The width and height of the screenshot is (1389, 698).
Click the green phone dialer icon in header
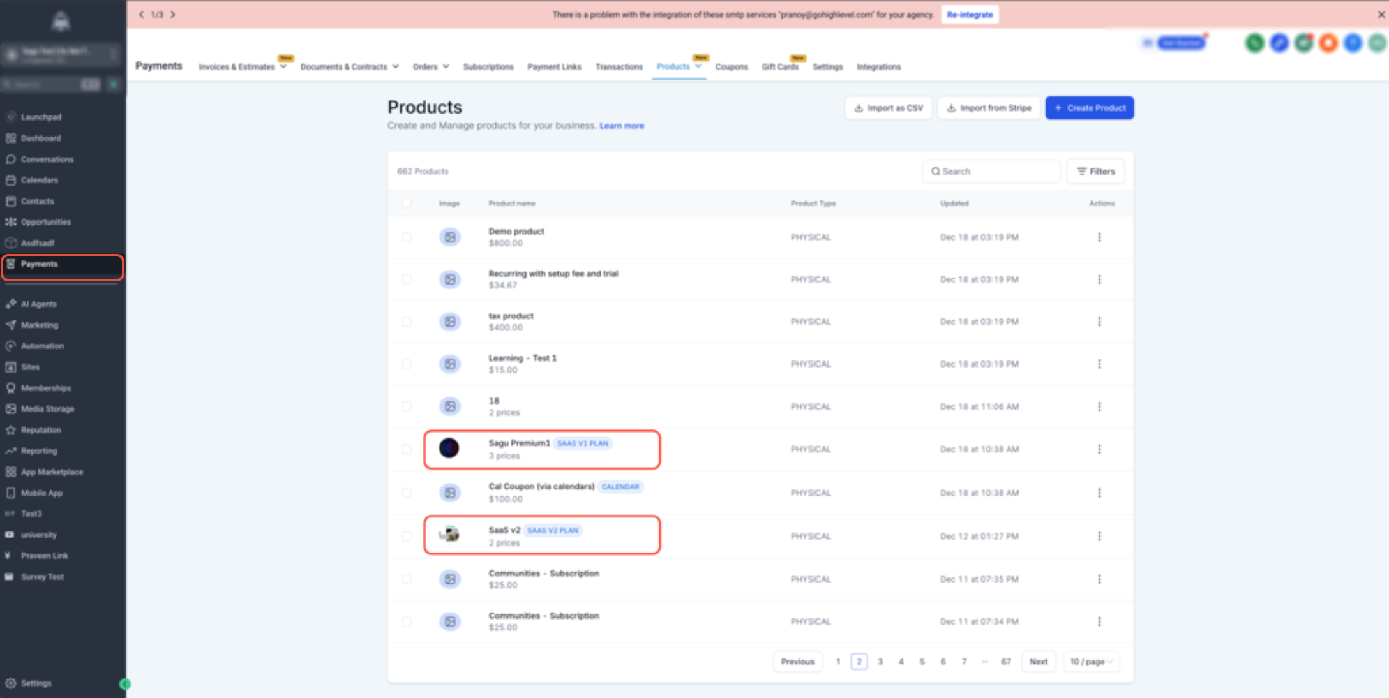click(1254, 43)
